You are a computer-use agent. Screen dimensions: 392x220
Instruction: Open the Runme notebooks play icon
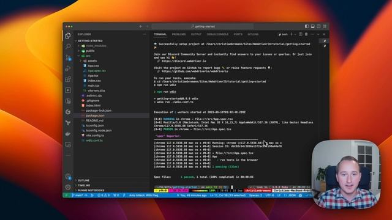(x=68, y=90)
